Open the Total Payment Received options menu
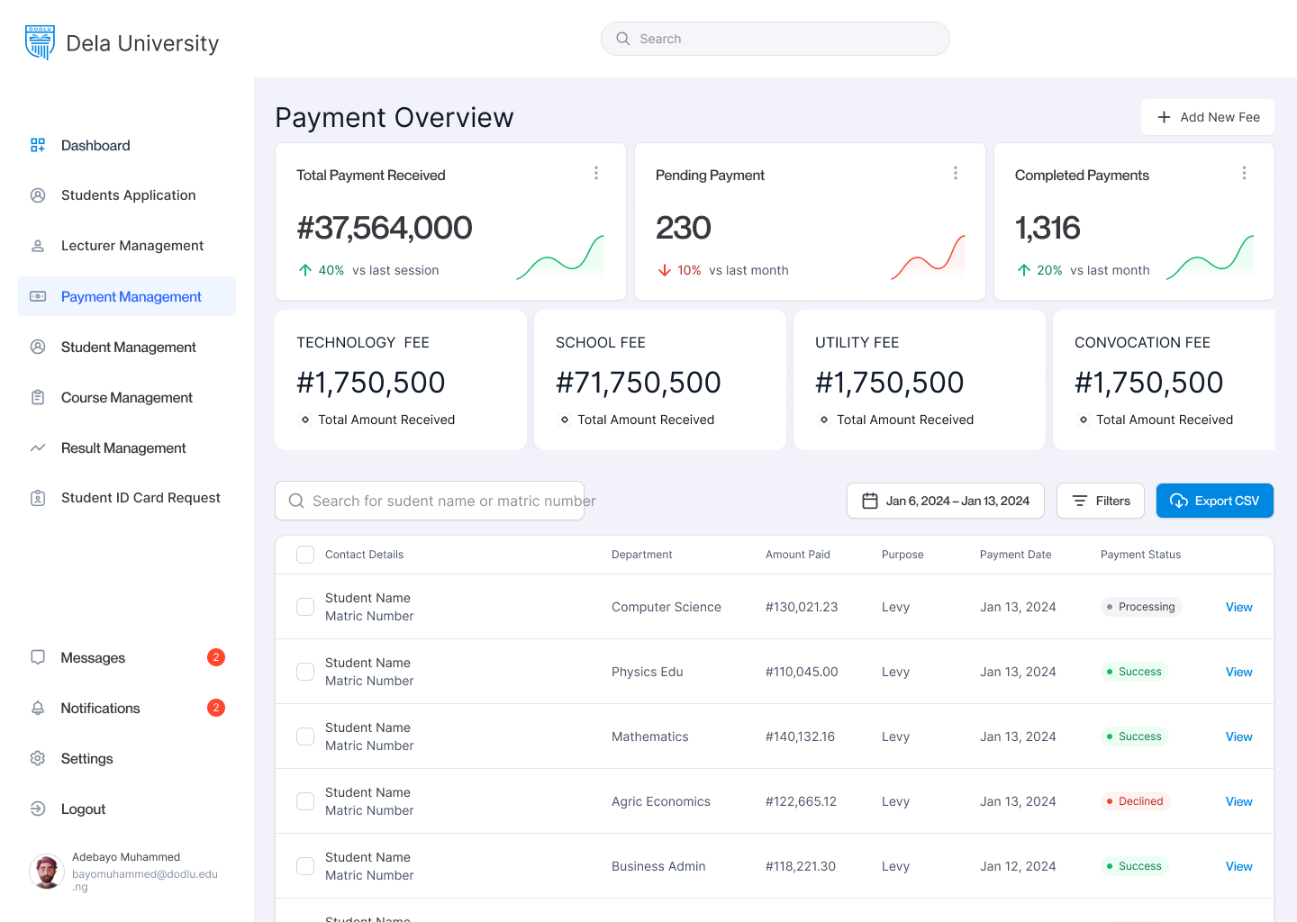 [596, 173]
